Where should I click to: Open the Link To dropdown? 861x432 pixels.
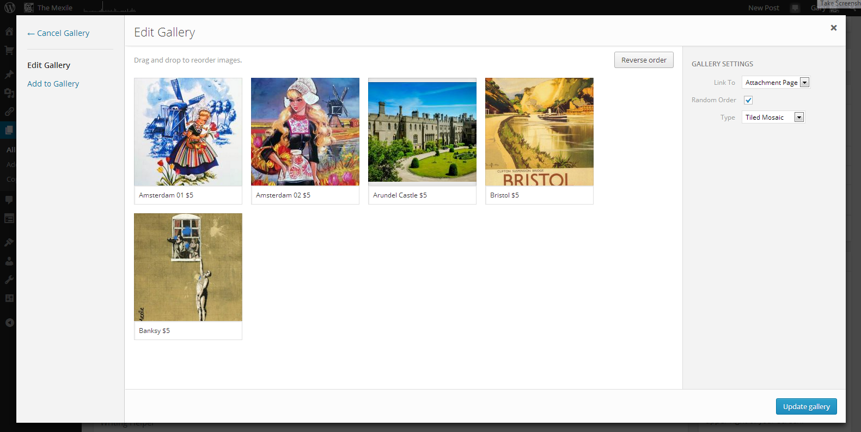[776, 83]
